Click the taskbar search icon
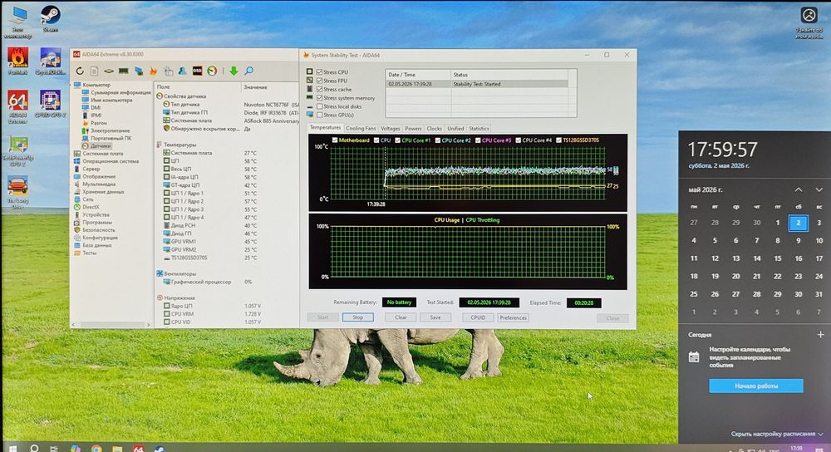Image resolution: width=831 pixels, height=452 pixels. (x=34, y=449)
